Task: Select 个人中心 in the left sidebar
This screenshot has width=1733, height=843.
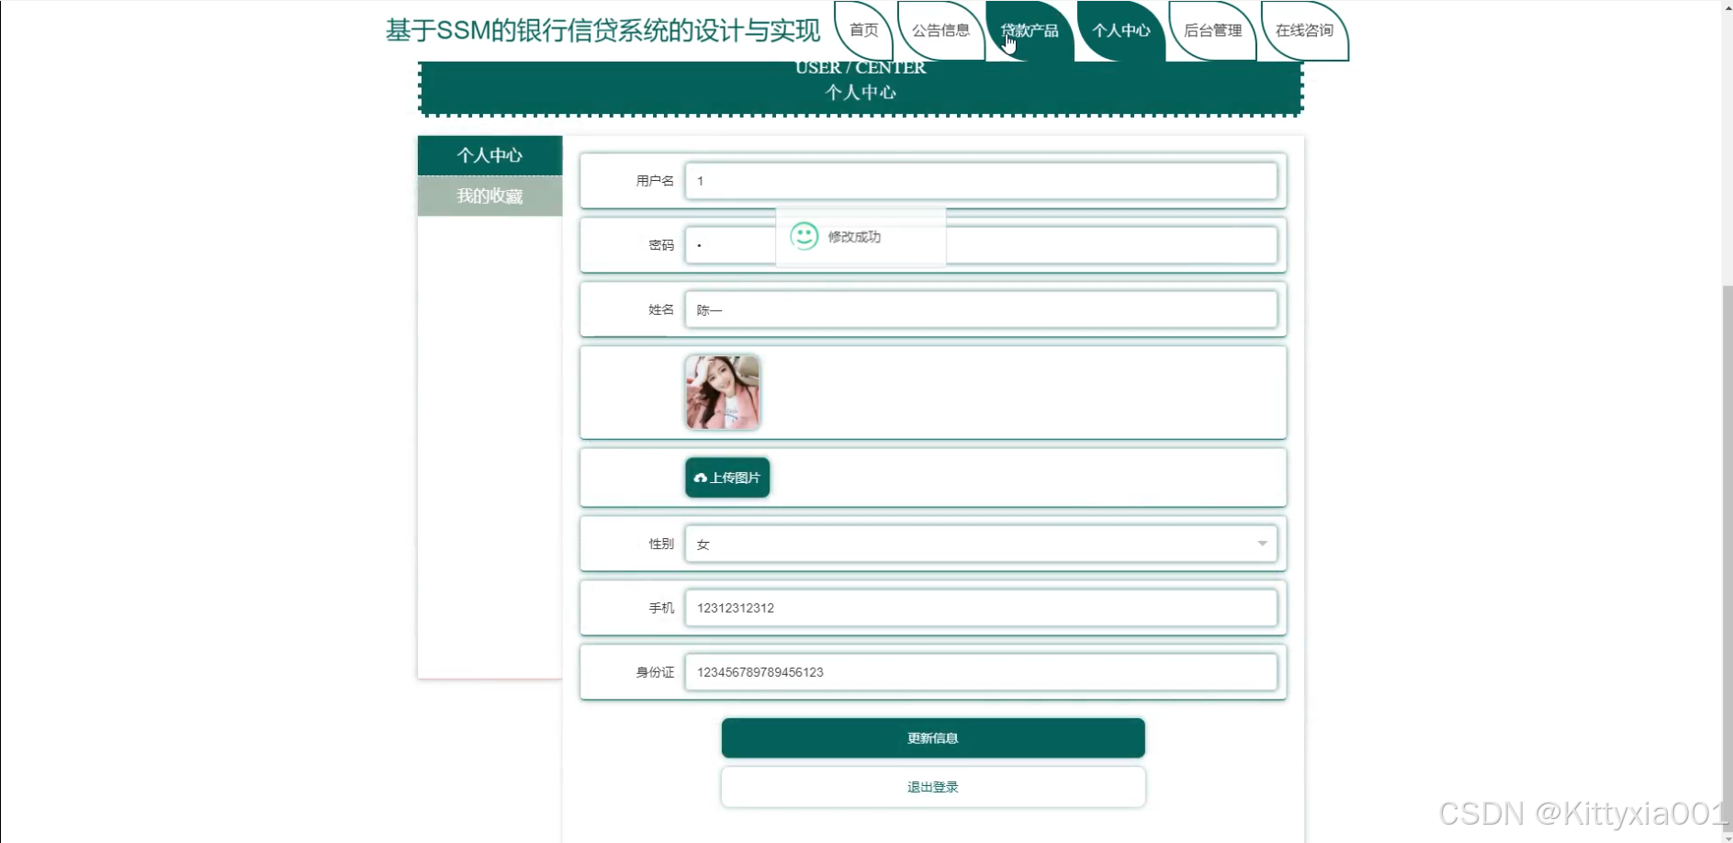Action: tap(490, 155)
